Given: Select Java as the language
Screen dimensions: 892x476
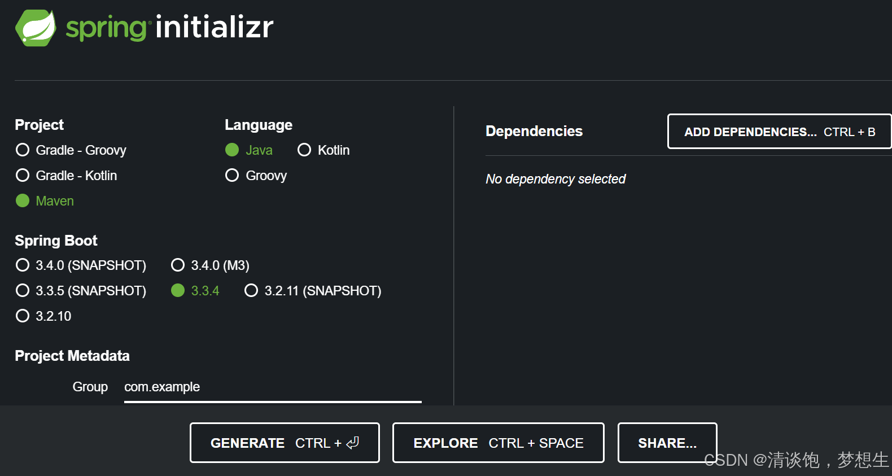Looking at the screenshot, I should click(x=232, y=150).
